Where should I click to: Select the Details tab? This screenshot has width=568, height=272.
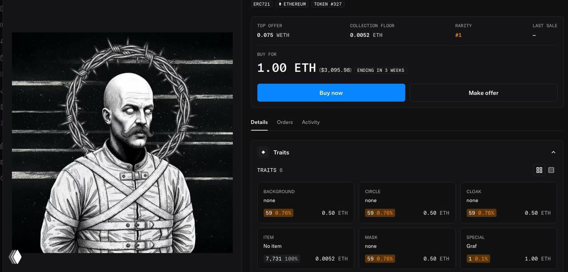tap(259, 122)
